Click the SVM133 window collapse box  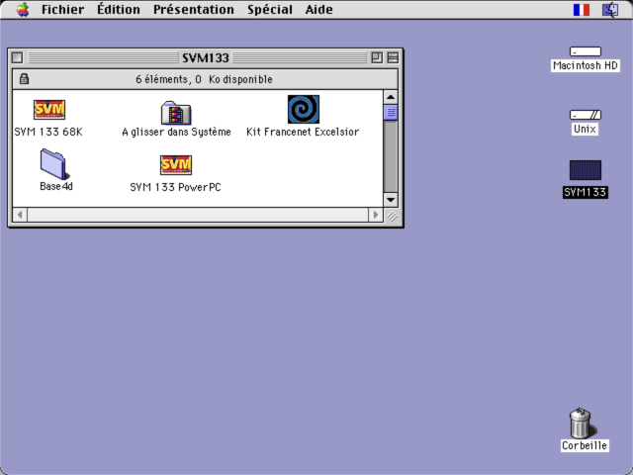(393, 57)
